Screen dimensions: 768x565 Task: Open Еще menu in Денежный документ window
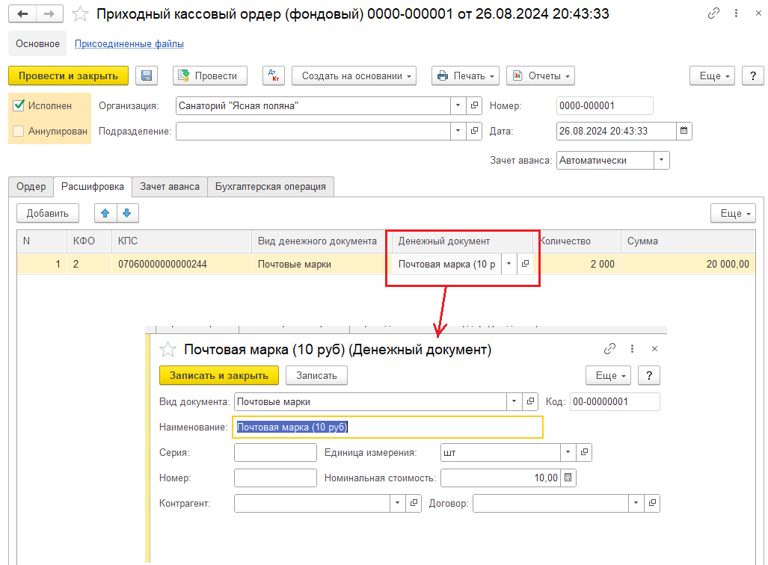click(x=608, y=375)
